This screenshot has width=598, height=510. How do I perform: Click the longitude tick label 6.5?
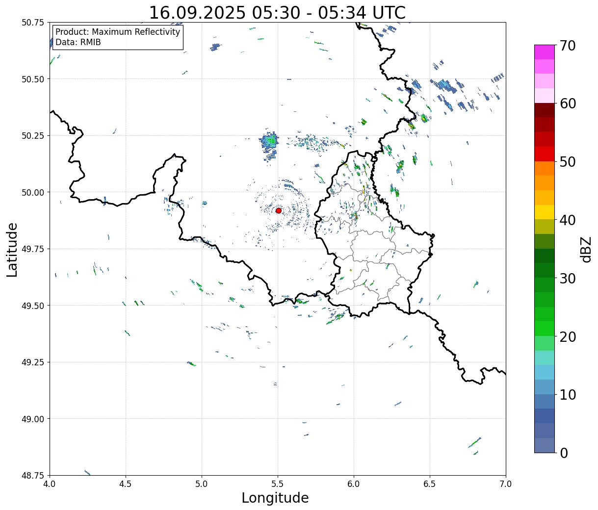point(430,484)
